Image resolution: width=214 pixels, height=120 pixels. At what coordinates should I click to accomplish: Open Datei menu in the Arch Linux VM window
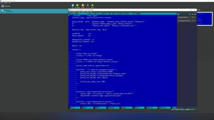click(x=70, y=12)
